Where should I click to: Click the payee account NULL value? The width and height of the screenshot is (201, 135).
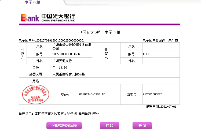point(146,54)
